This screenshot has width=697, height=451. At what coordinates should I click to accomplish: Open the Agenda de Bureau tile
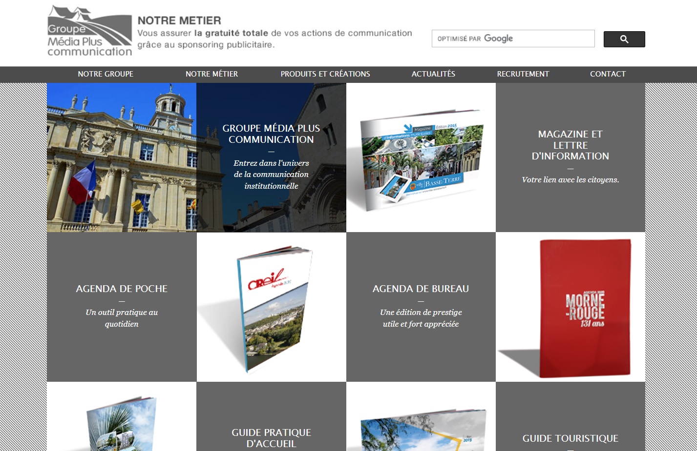[421, 307]
